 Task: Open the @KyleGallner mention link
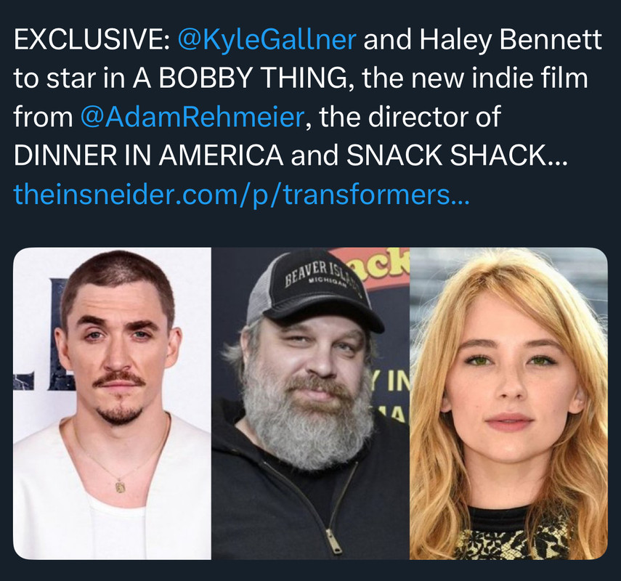(x=267, y=41)
